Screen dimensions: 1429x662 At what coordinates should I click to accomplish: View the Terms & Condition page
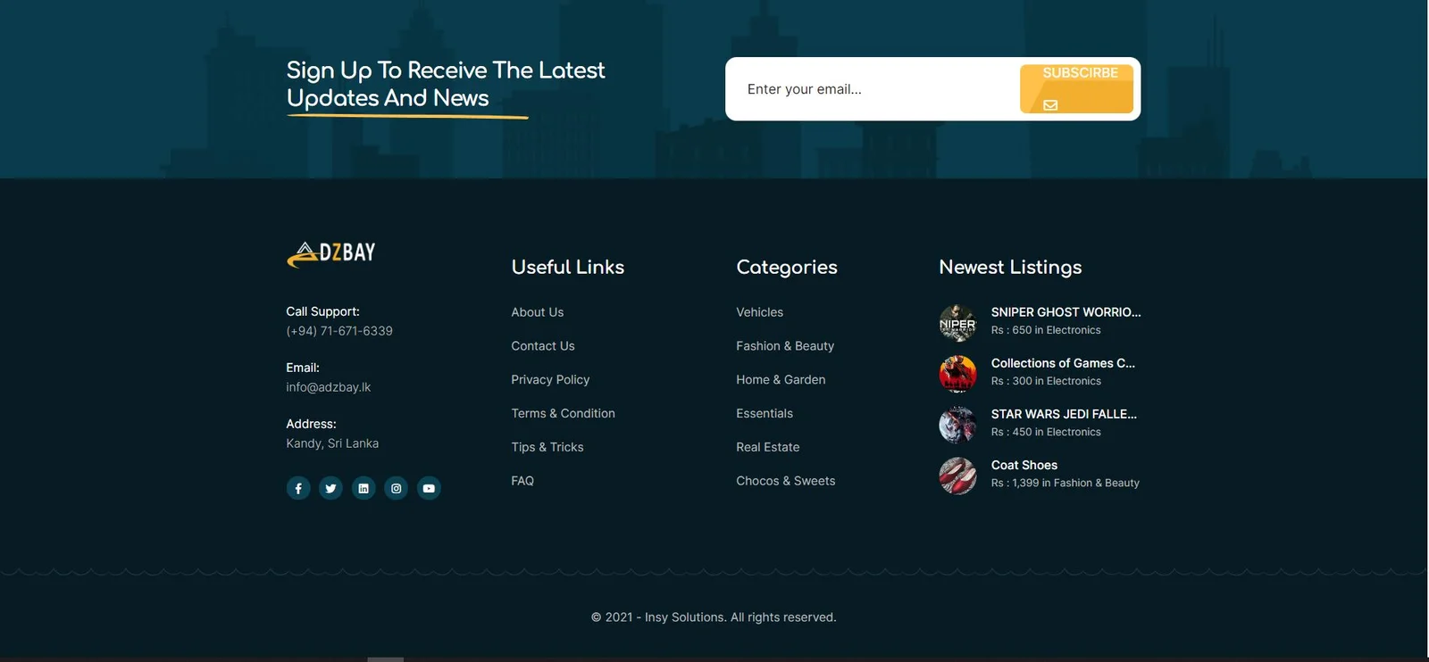pos(563,414)
